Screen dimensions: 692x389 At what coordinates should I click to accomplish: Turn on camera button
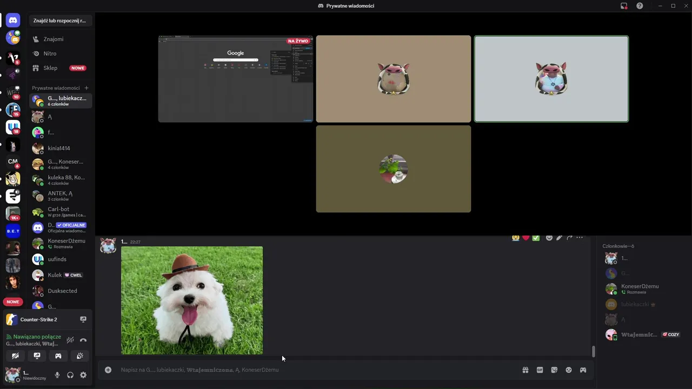[15, 356]
